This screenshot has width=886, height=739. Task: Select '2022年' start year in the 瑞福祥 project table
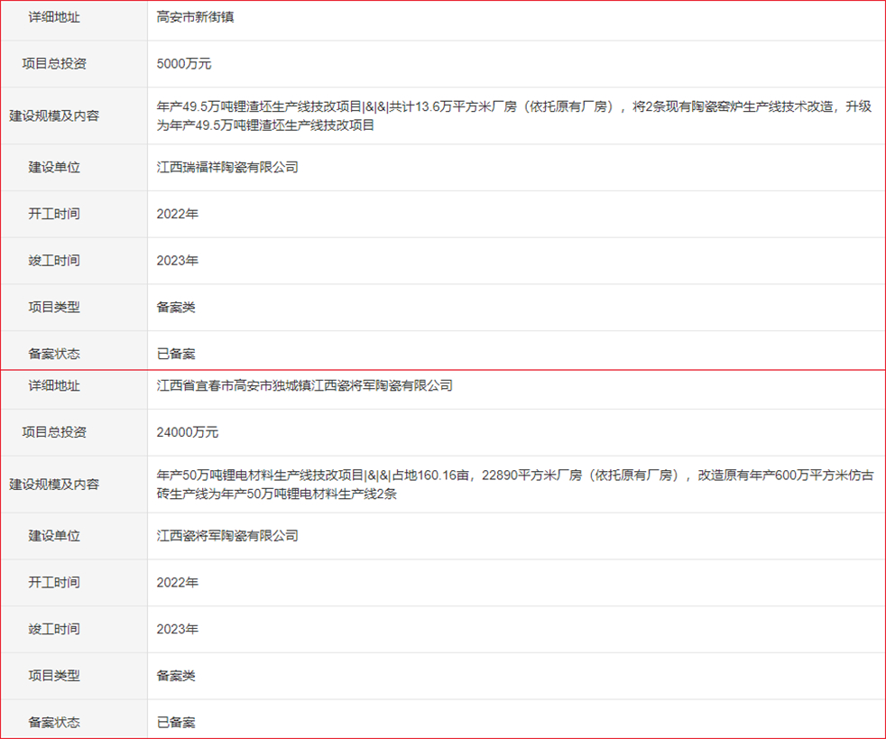point(178,214)
